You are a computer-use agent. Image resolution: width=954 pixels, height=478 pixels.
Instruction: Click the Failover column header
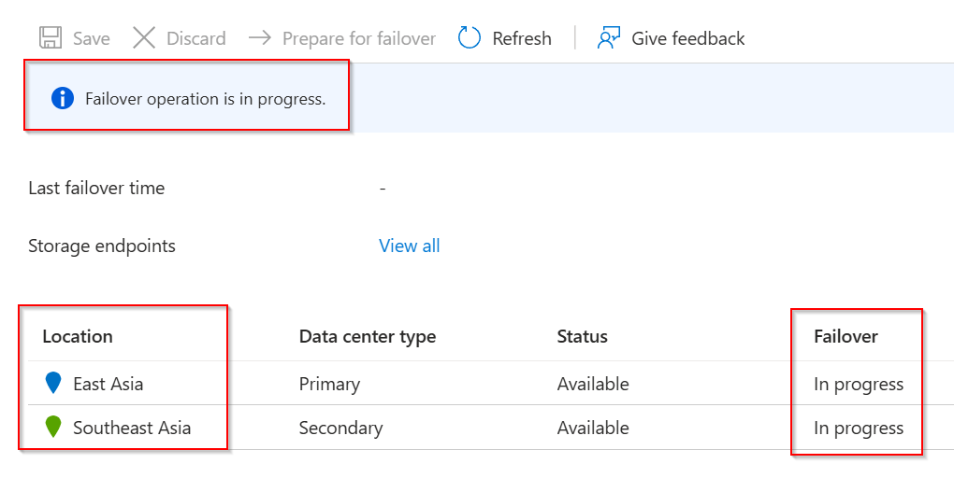tap(846, 336)
